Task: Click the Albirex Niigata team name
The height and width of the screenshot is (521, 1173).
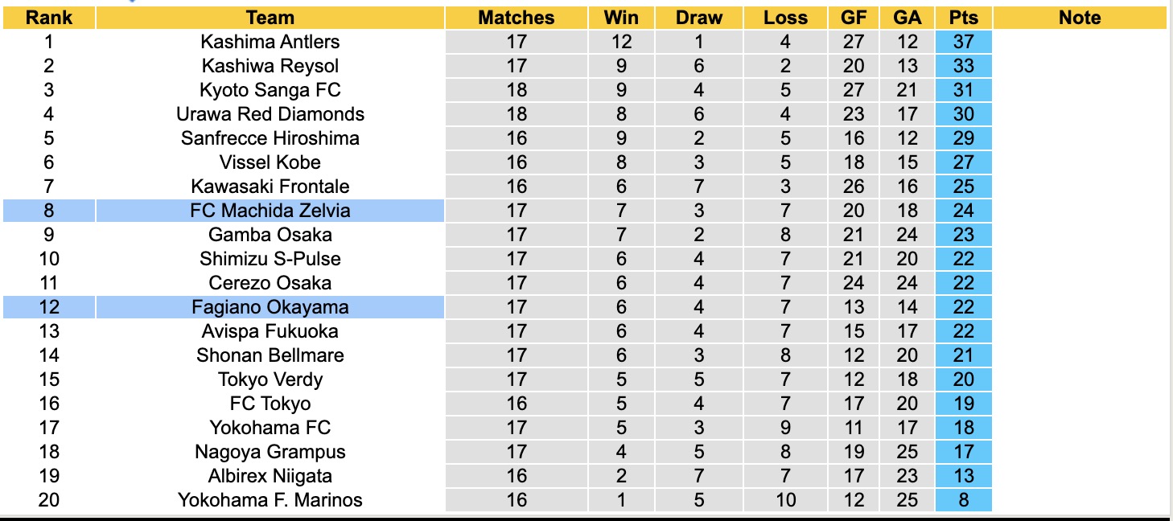Action: pyautogui.click(x=270, y=476)
